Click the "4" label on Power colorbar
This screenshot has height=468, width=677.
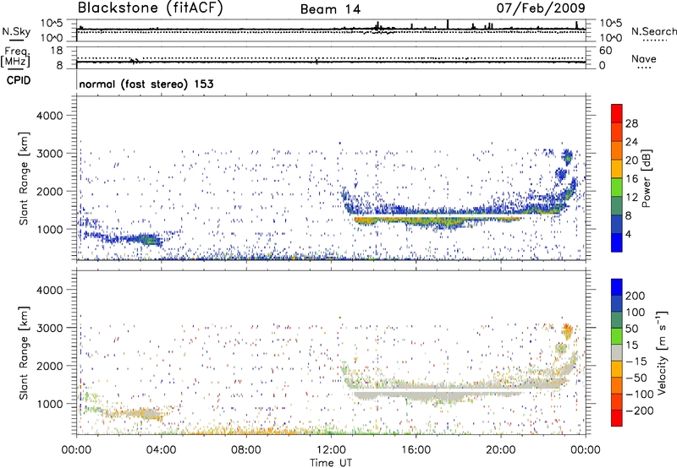coord(628,235)
